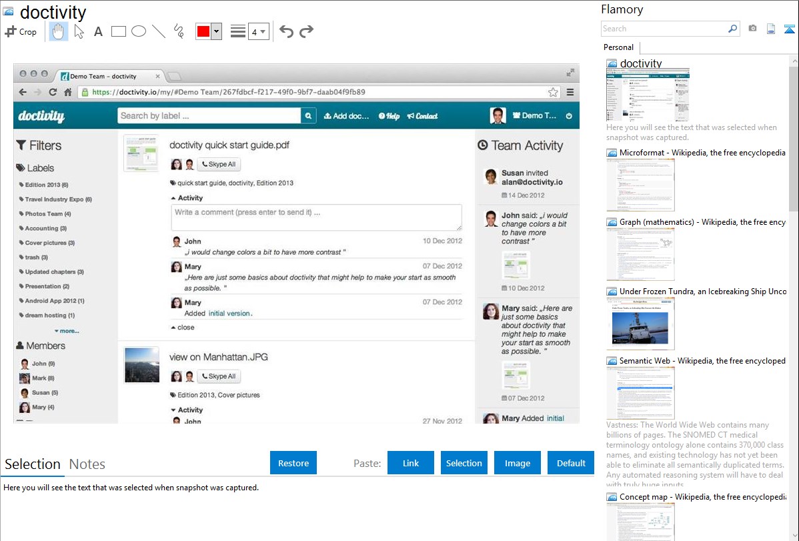
Task: Switch to the Selection tab
Action: [33, 464]
